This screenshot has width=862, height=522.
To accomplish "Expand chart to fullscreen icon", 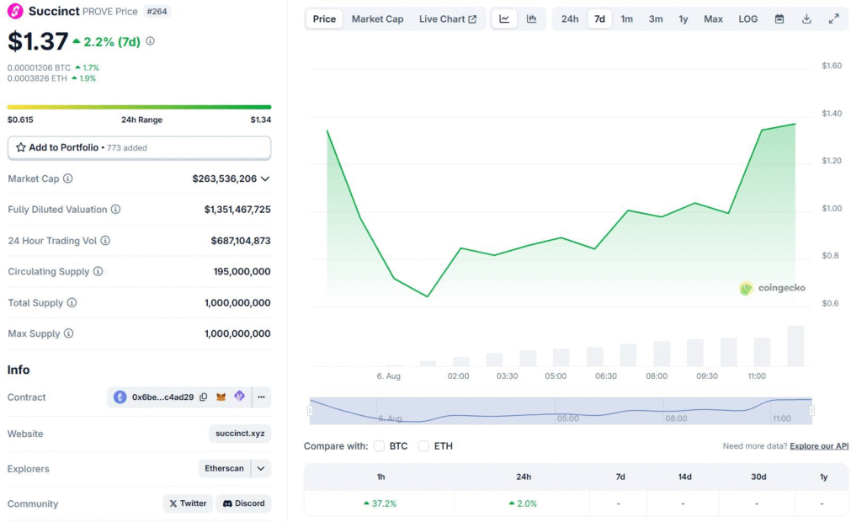I will point(834,19).
